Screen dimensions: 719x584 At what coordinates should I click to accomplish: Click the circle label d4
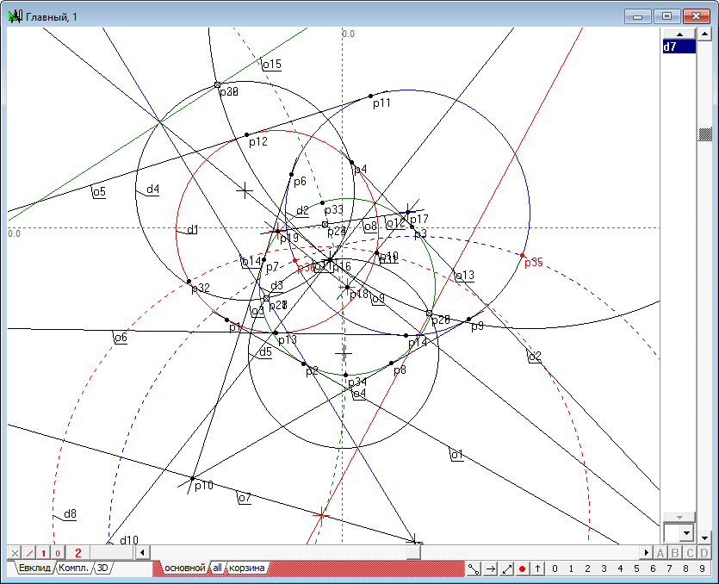click(152, 189)
